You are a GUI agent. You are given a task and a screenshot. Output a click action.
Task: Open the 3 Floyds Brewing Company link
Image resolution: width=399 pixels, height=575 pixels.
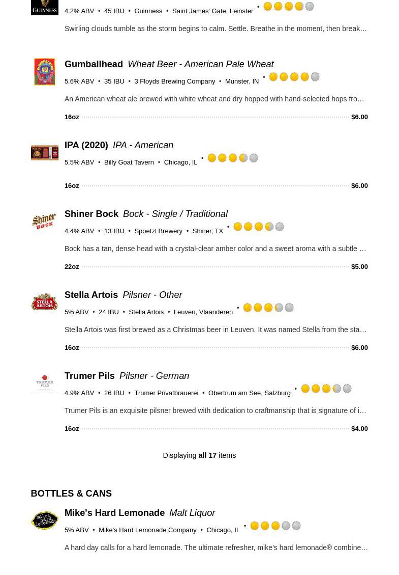174,81
